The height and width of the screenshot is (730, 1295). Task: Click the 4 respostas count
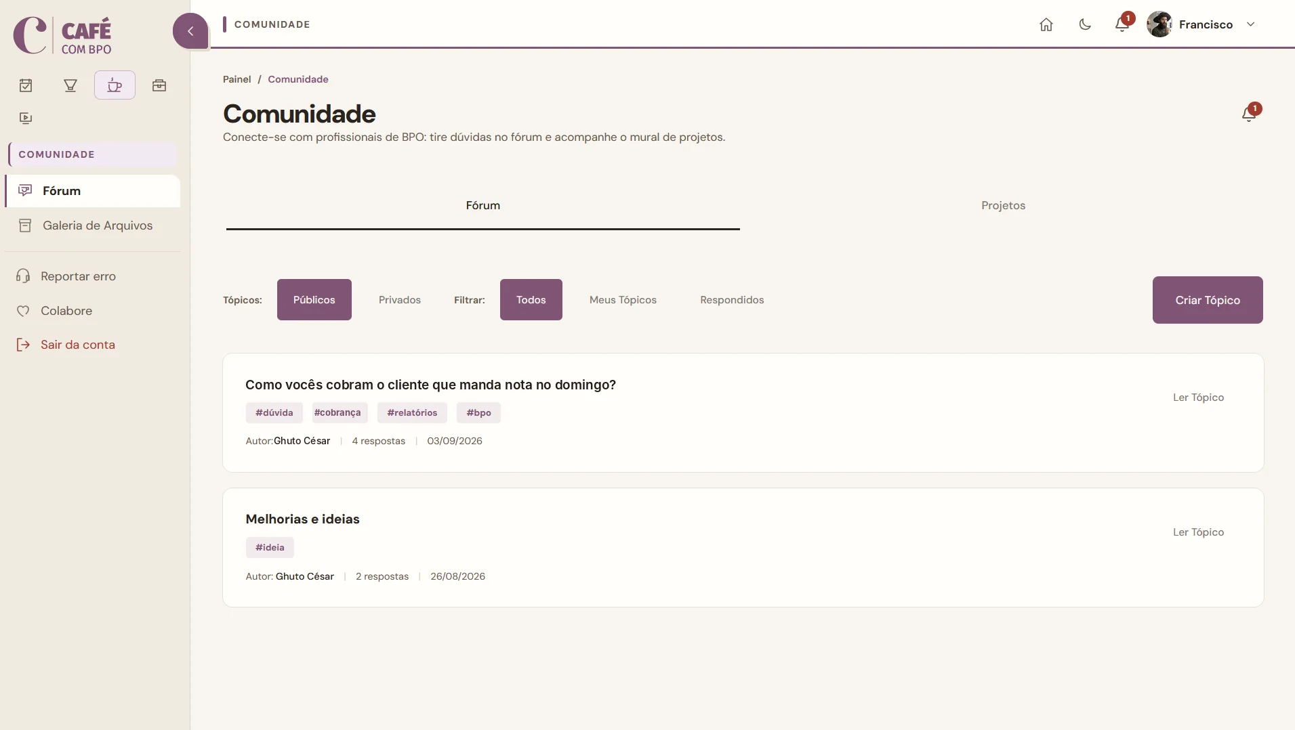pyautogui.click(x=378, y=441)
